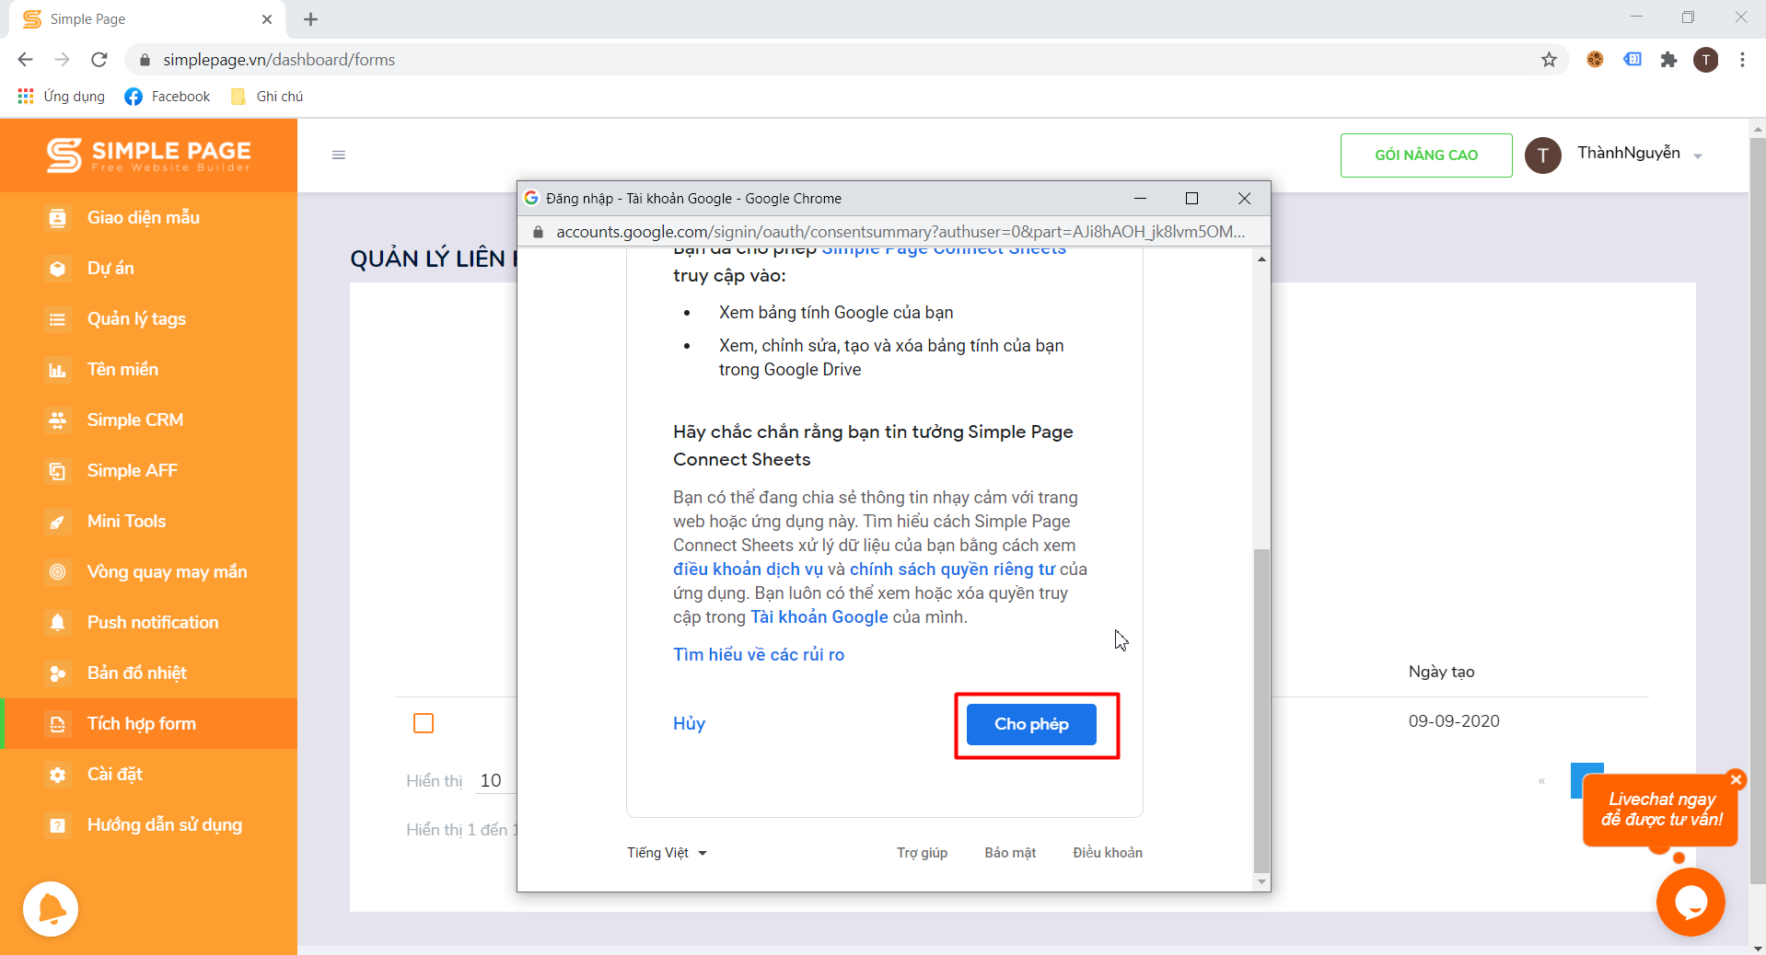Click the Ngày tạo column header
This screenshot has height=955, width=1766.
pyautogui.click(x=1441, y=672)
